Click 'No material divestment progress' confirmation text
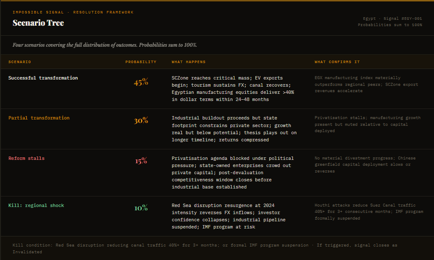Screen dimensions: 434x260 click(x=365, y=164)
